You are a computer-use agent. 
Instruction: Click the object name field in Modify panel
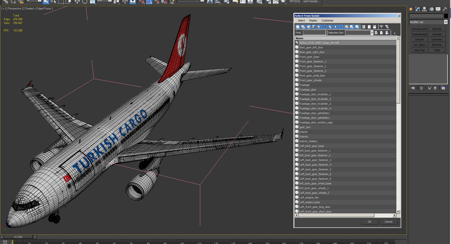(x=426, y=16)
